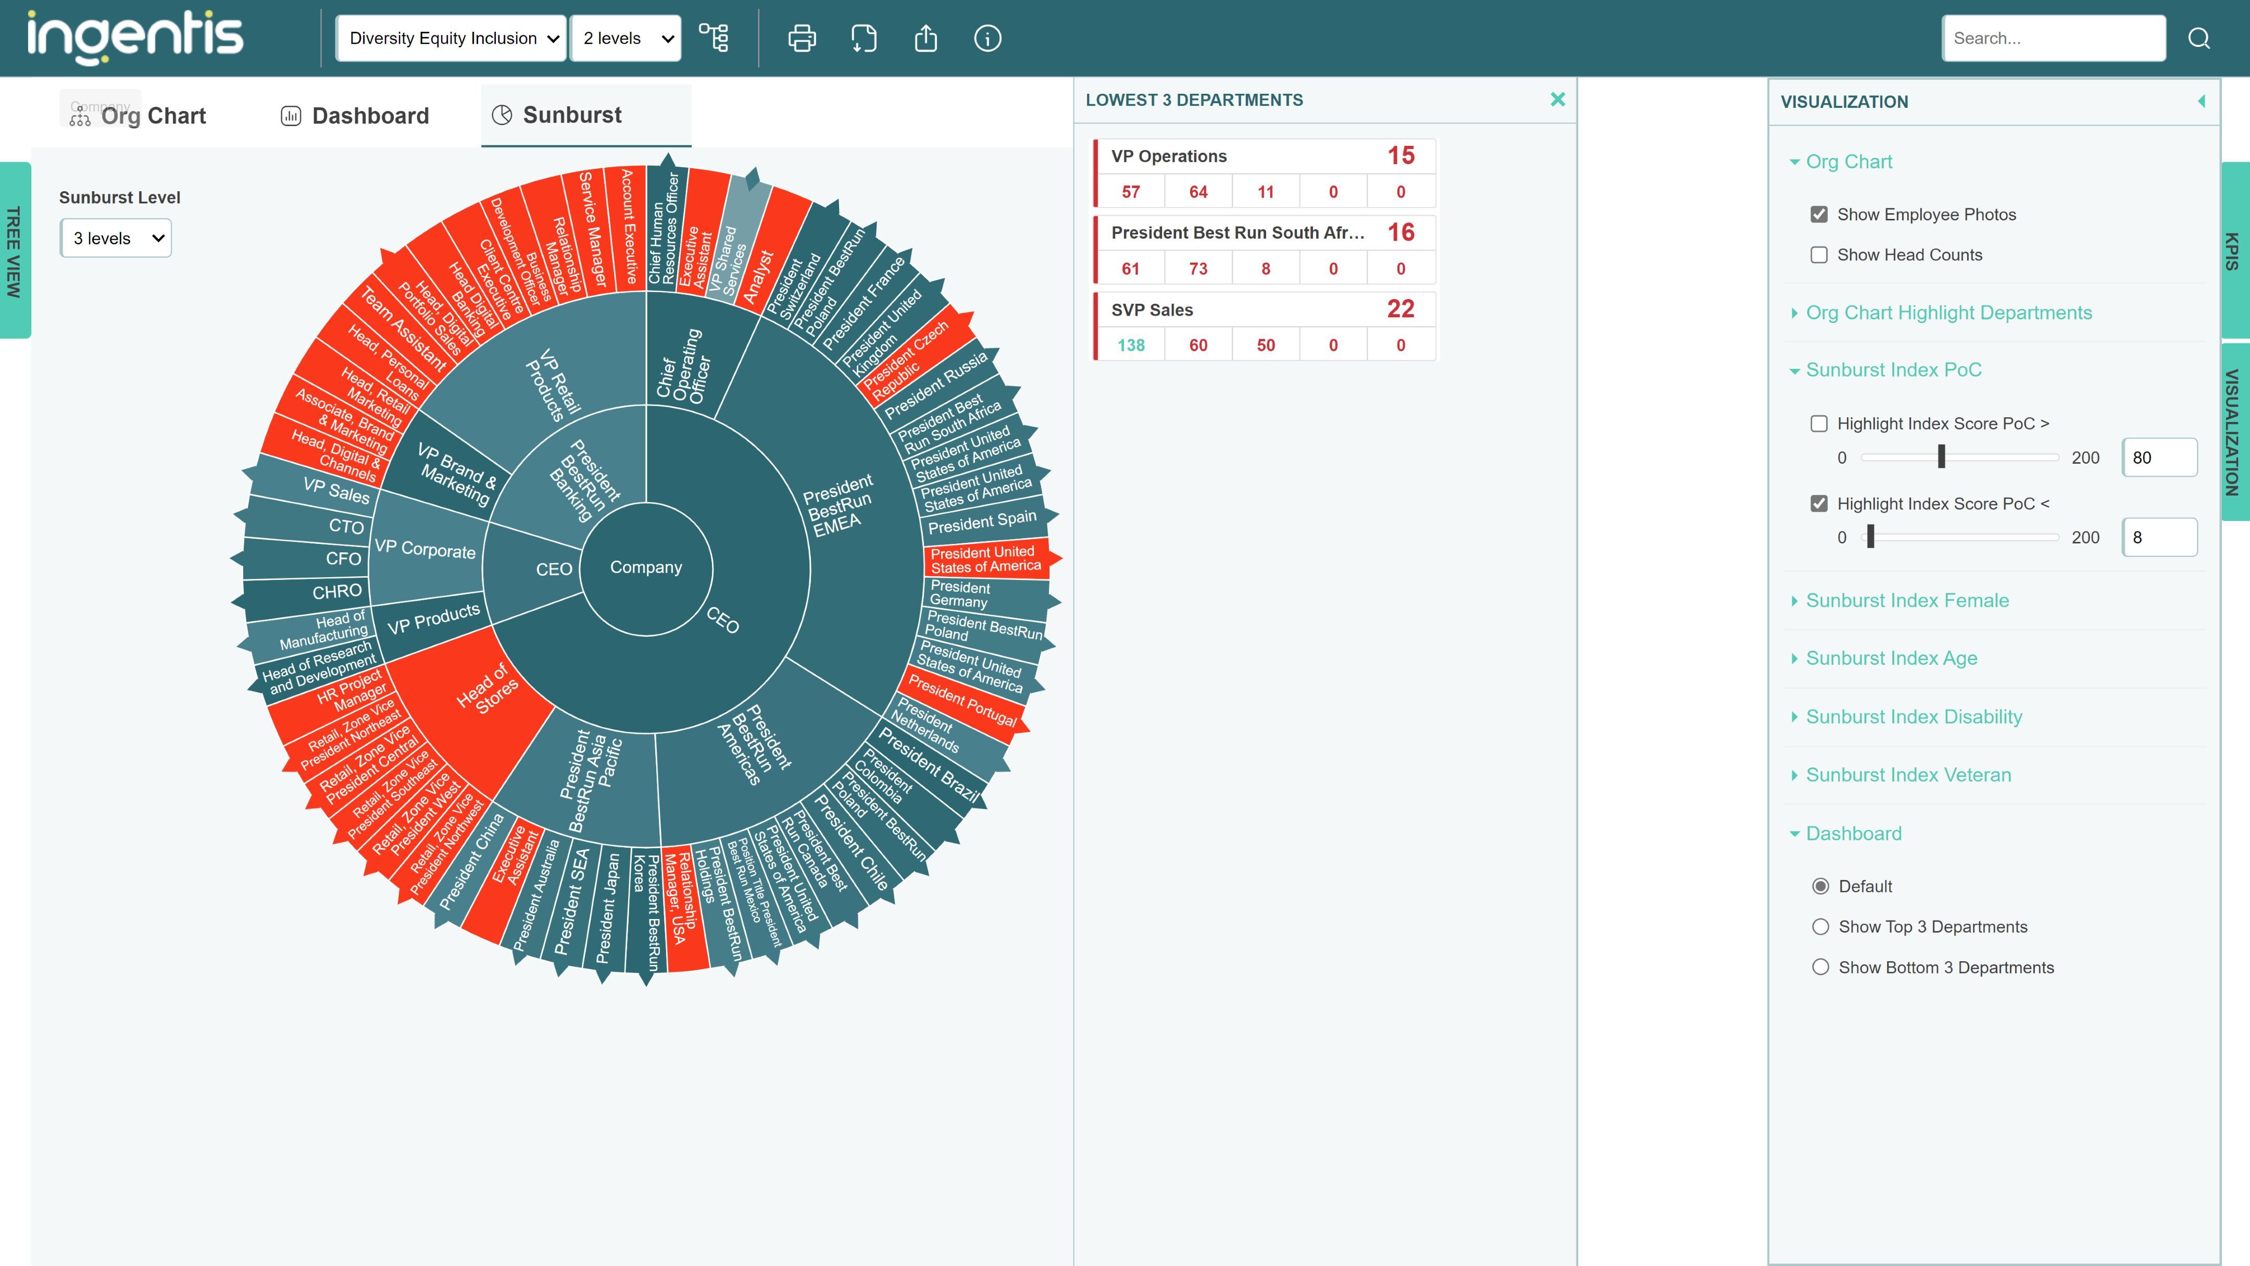This screenshot has height=1266, width=2250.
Task: Enable Show Head Counts
Action: [1819, 254]
